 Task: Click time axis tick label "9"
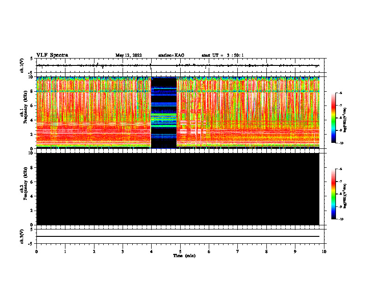[x=295, y=252]
